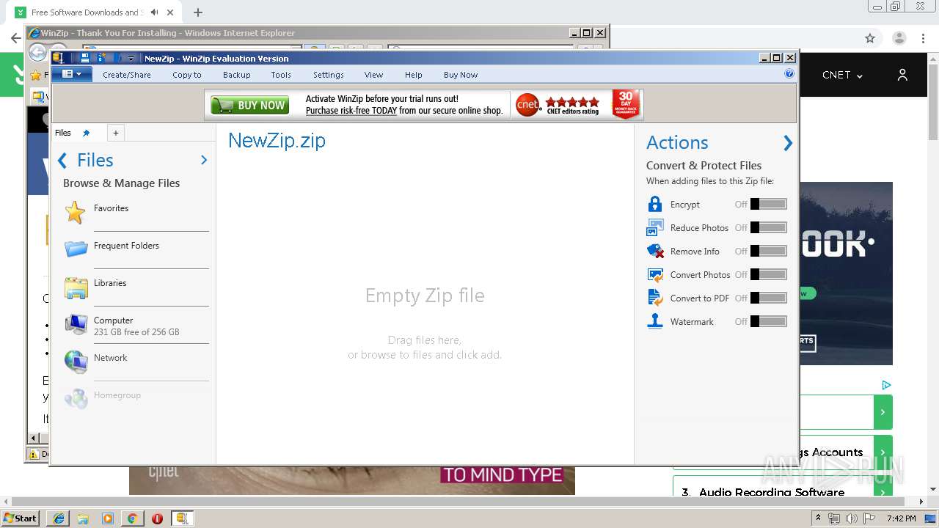Image resolution: width=939 pixels, height=528 pixels.
Task: Add a new tab with the plus button
Action: click(x=115, y=133)
